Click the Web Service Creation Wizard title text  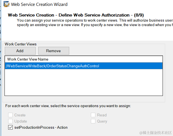coord(39,4)
